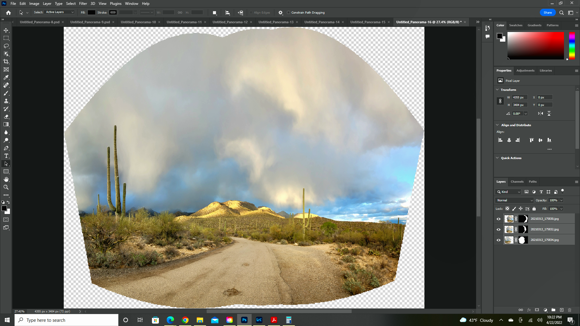The height and width of the screenshot is (326, 580).
Task: Create a new layer with the plus icon
Action: coord(562,310)
